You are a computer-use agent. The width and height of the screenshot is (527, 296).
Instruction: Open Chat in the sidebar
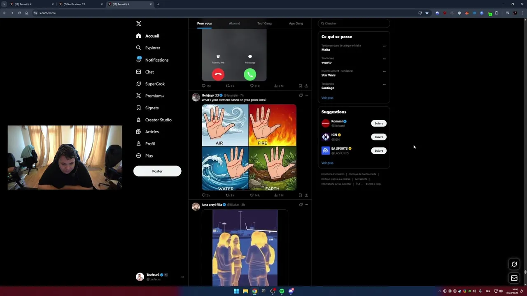click(x=145, y=72)
